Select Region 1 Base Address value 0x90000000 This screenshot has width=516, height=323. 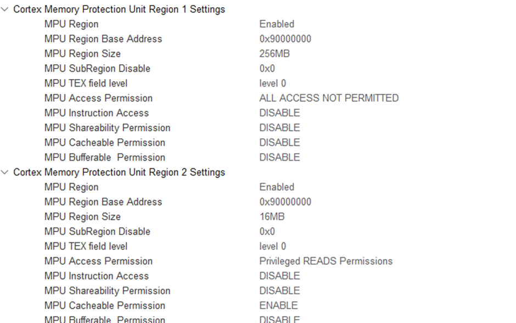point(285,39)
